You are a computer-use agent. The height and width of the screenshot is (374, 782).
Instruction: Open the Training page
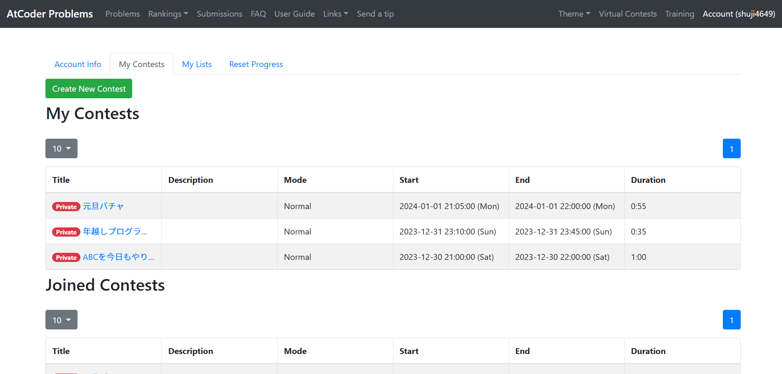[679, 14]
